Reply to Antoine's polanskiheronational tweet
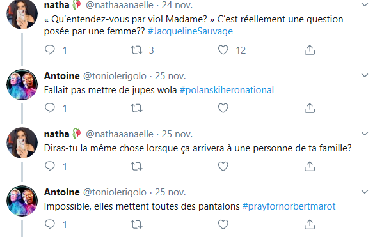The width and height of the screenshot is (375, 237). coord(50,108)
